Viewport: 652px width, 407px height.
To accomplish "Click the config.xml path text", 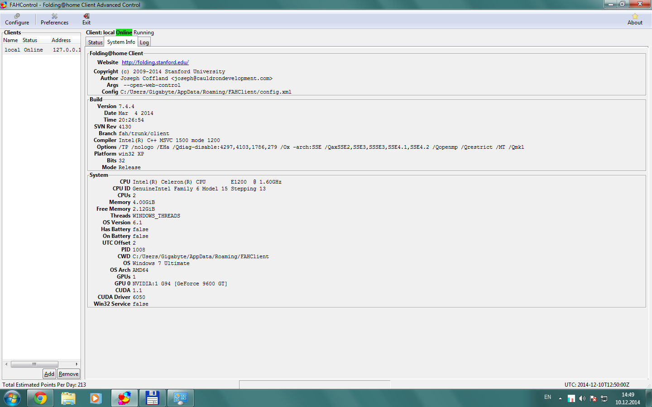I will tap(206, 92).
